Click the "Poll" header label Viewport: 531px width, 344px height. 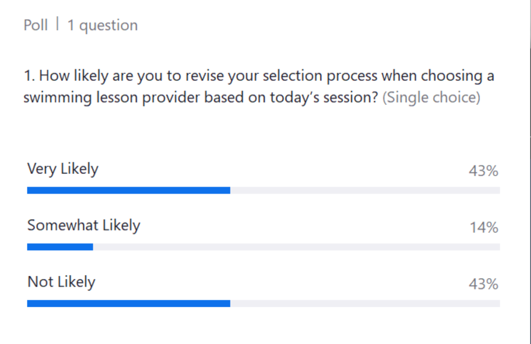pos(35,25)
